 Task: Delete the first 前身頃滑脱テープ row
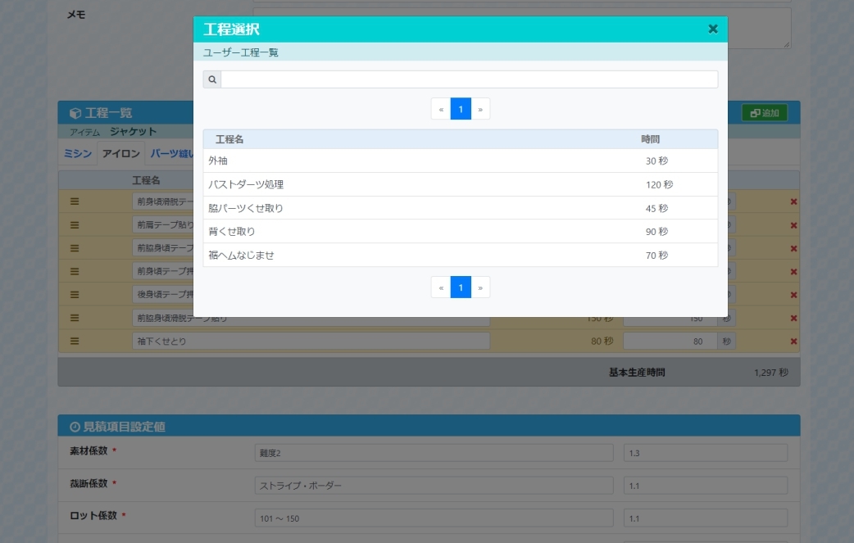coord(793,201)
